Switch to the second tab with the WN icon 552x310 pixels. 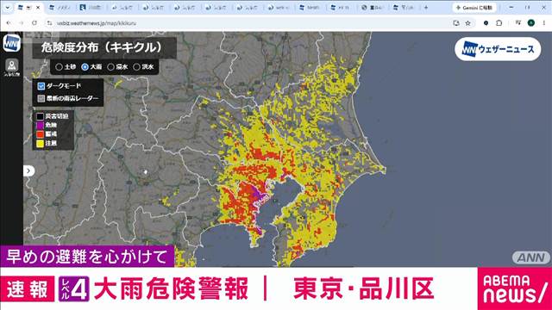click(60, 8)
